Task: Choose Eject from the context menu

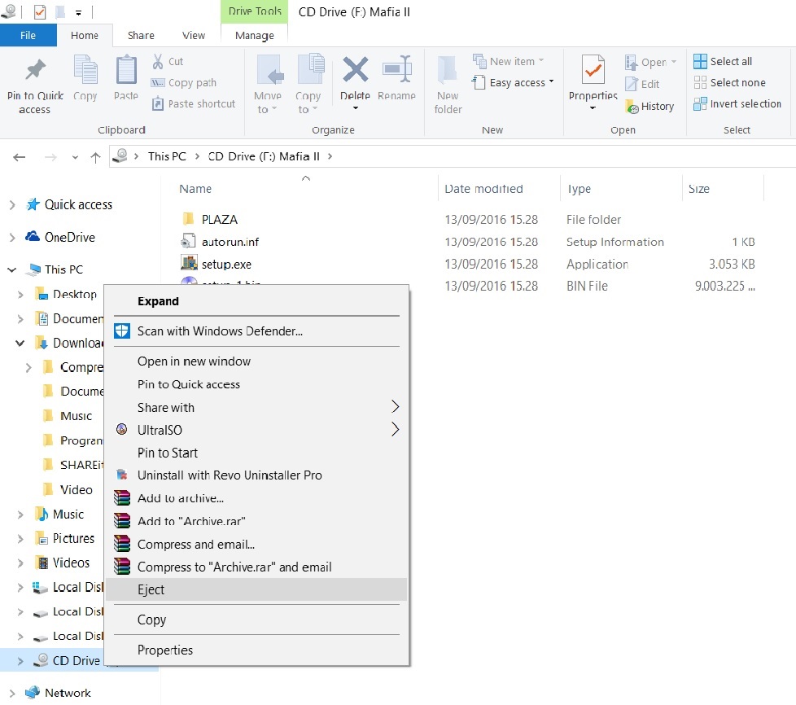Action: point(256,589)
